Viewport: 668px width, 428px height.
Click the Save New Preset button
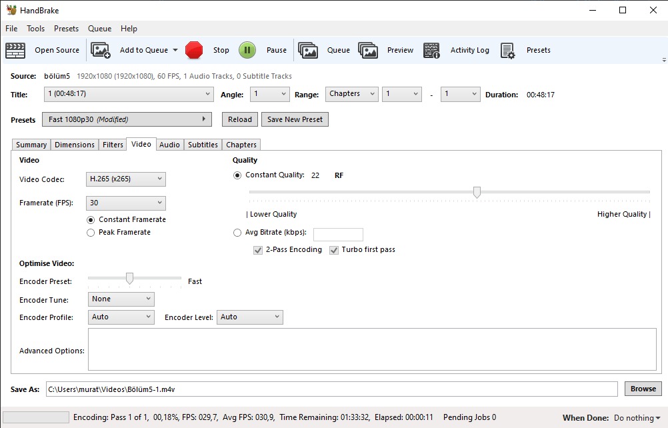(x=295, y=120)
